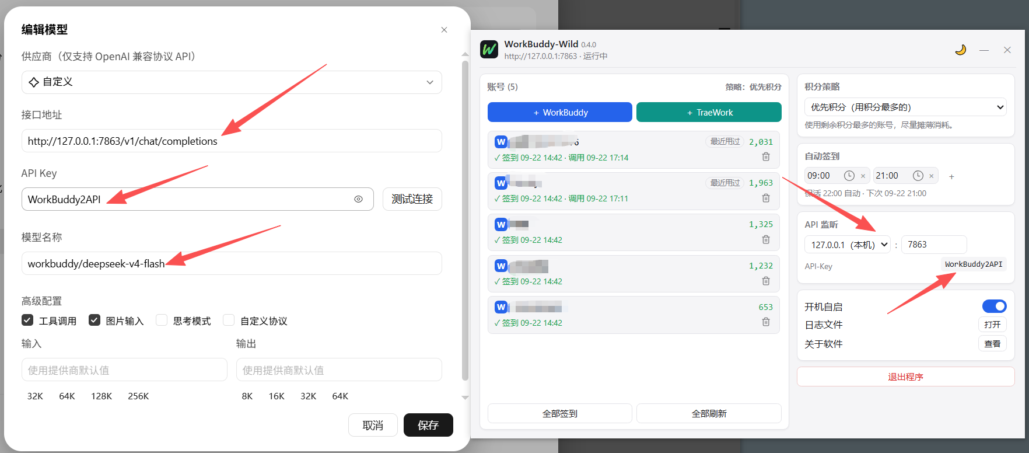Click the WorkBuddy2API key value
This screenshot has width=1029, height=453.
coord(974,264)
